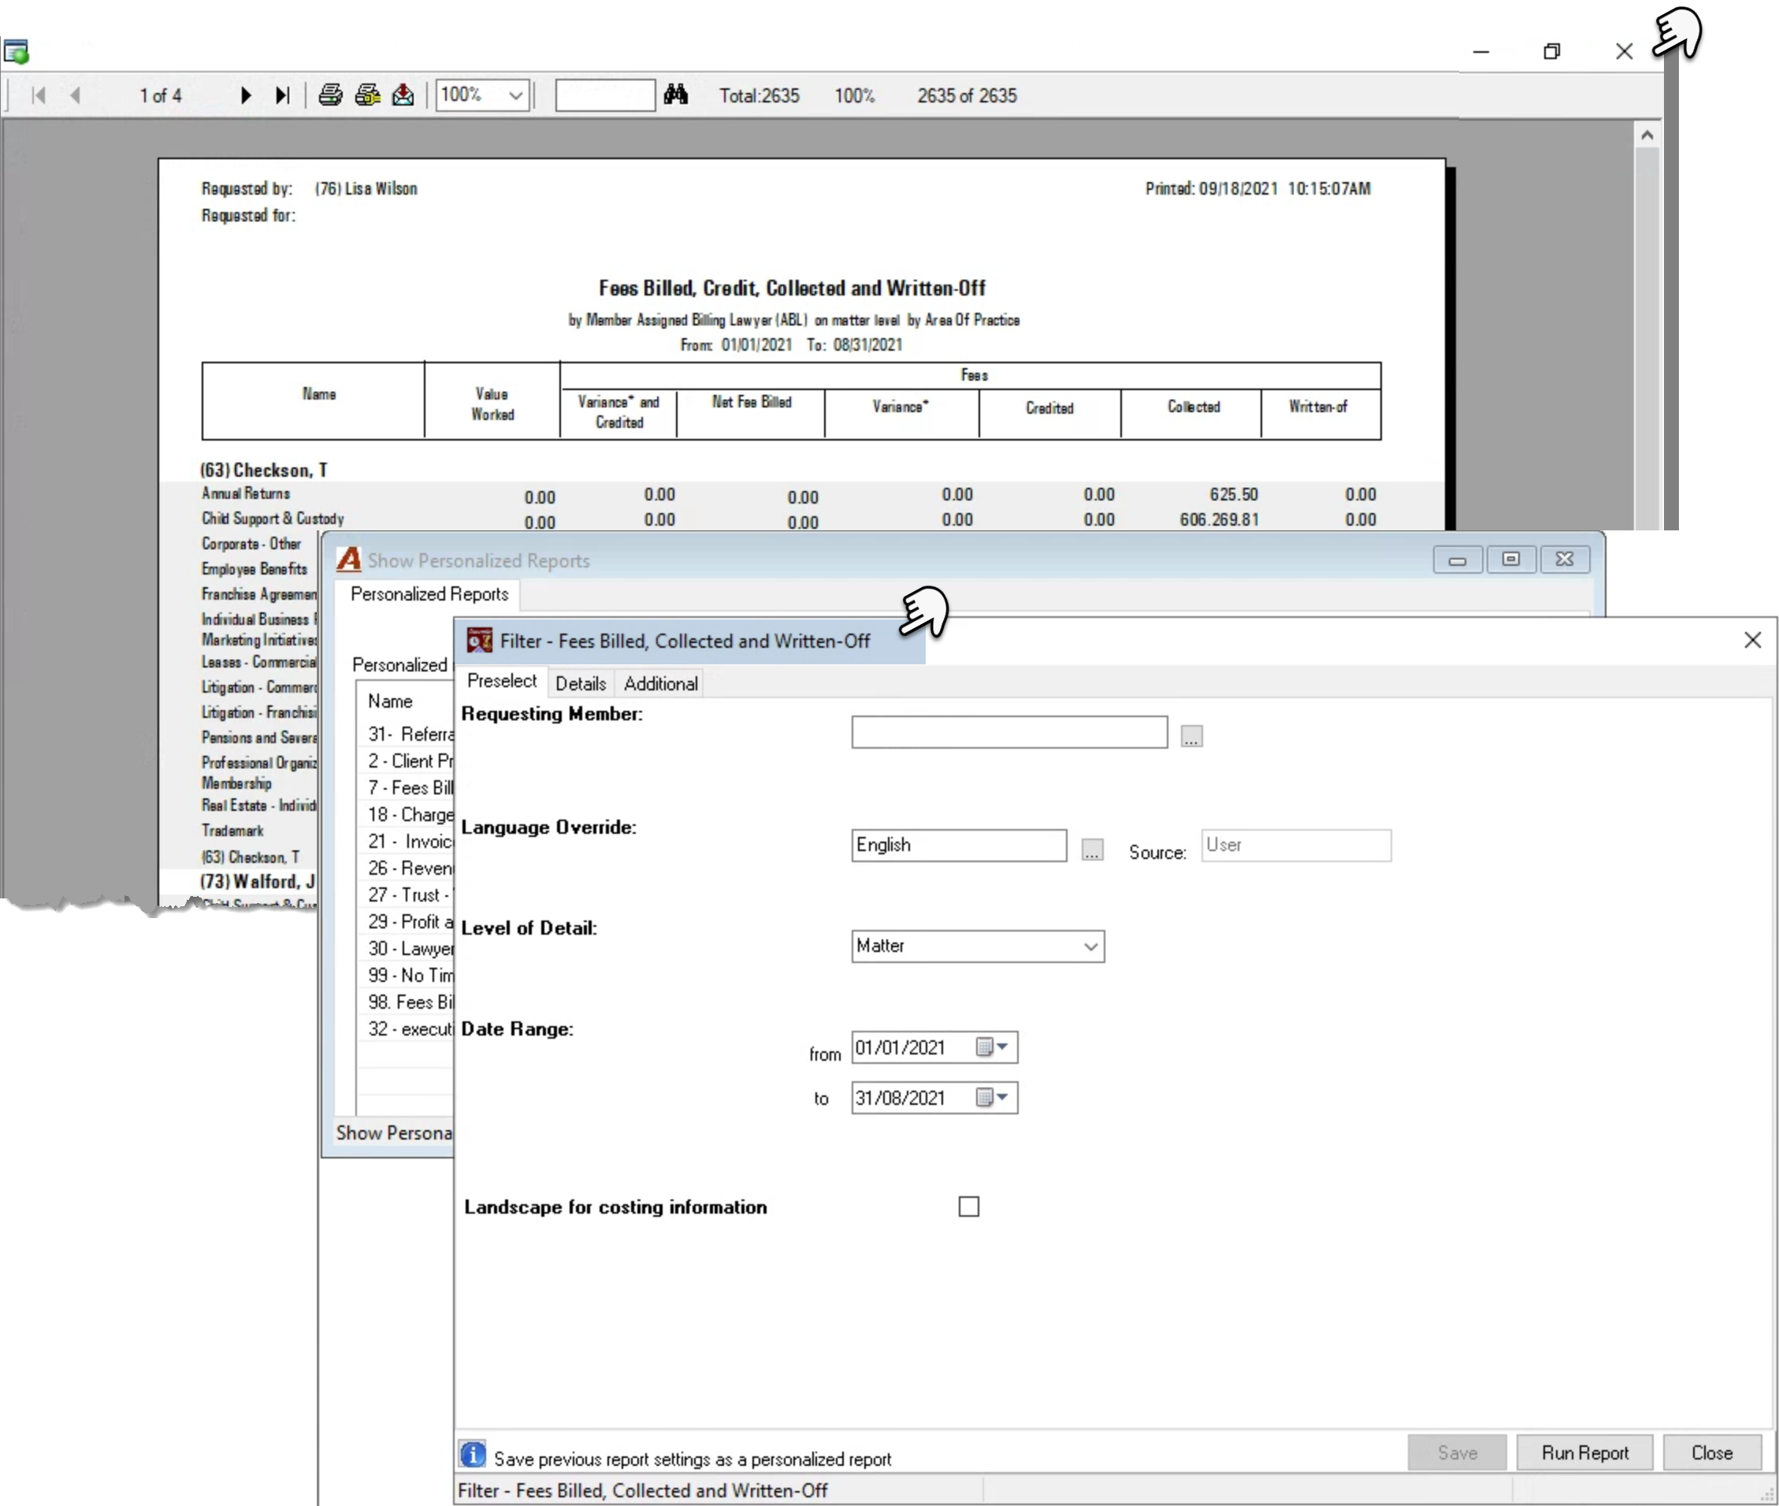Click Run Report button
The height and width of the screenshot is (1506, 1779).
(x=1584, y=1453)
